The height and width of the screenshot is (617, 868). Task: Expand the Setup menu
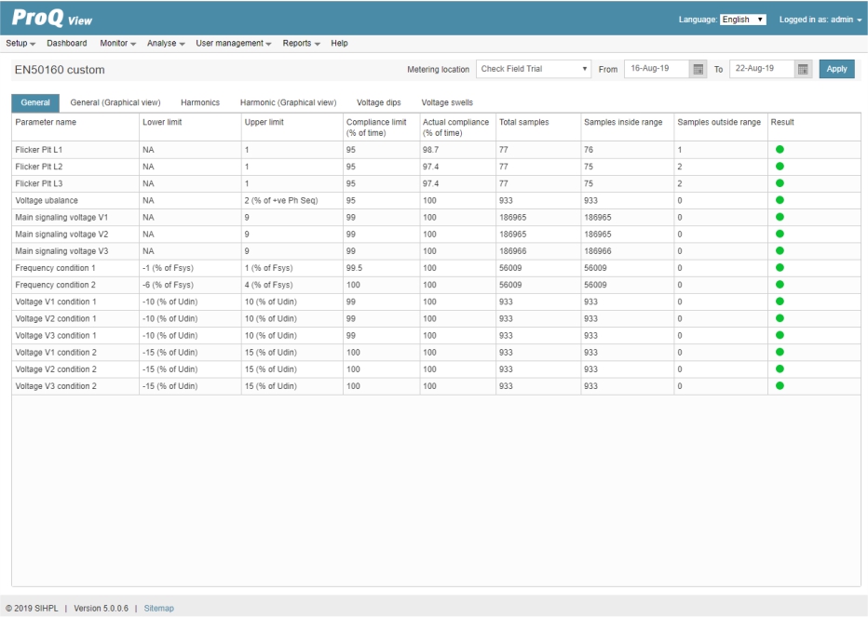tap(20, 43)
